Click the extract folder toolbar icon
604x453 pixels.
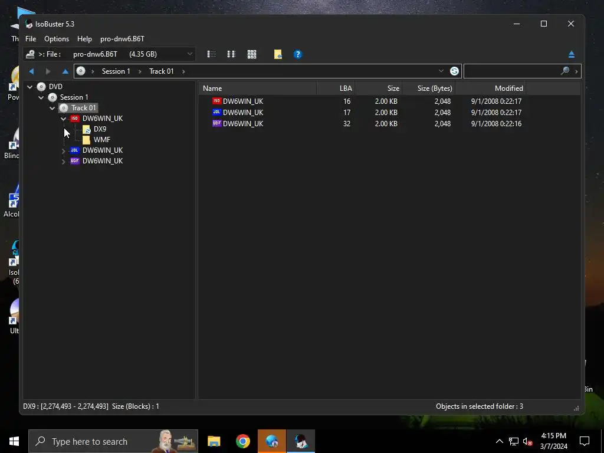point(278,54)
